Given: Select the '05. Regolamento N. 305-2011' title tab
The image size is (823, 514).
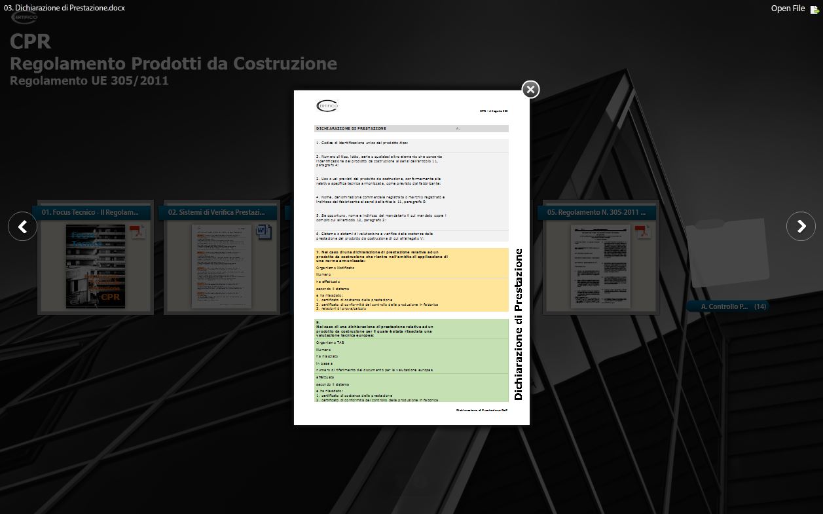Looking at the screenshot, I should 596,213.
